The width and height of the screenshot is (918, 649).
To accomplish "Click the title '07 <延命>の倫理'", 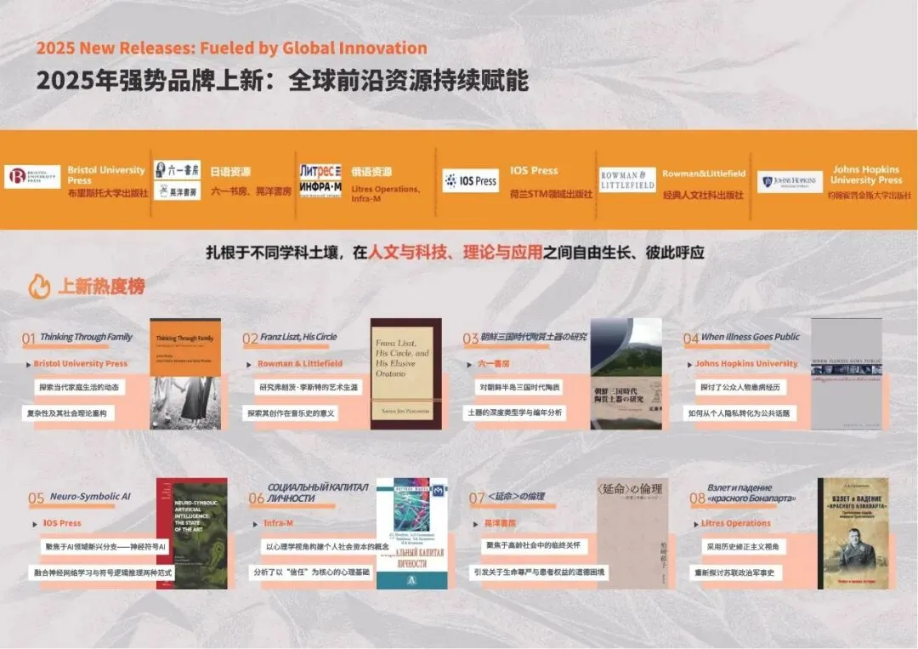I will tap(507, 498).
